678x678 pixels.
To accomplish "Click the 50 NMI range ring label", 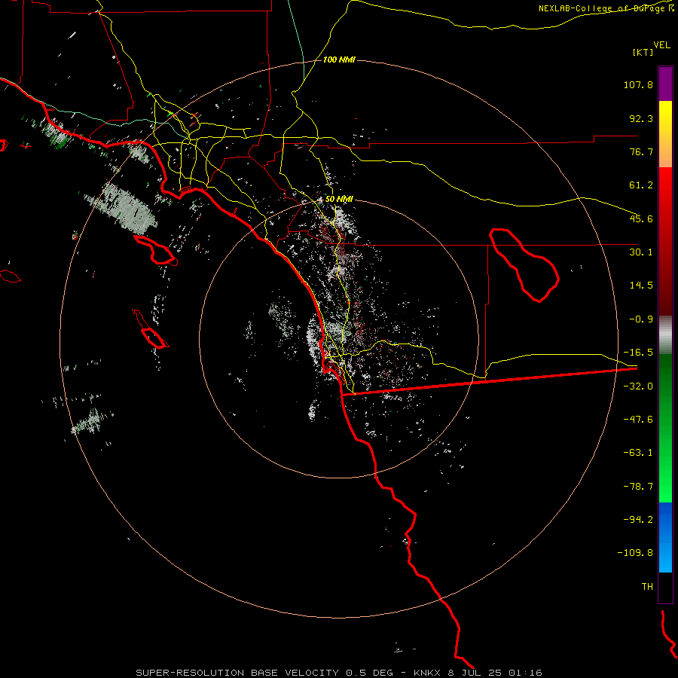I will coord(339,199).
